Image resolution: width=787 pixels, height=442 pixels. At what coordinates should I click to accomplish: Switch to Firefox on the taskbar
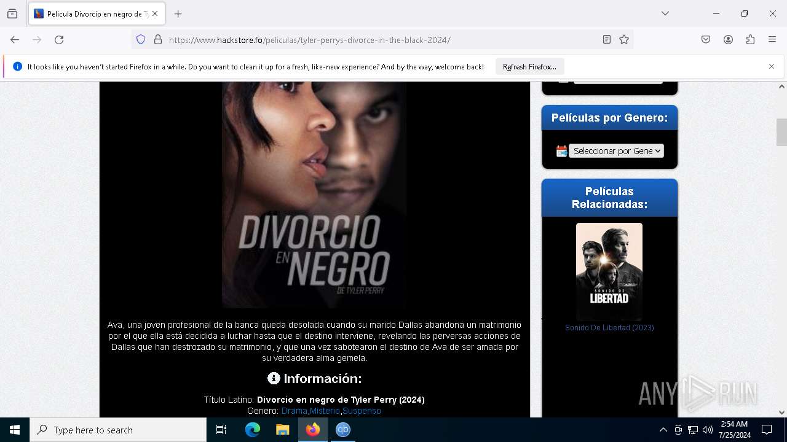click(x=313, y=430)
